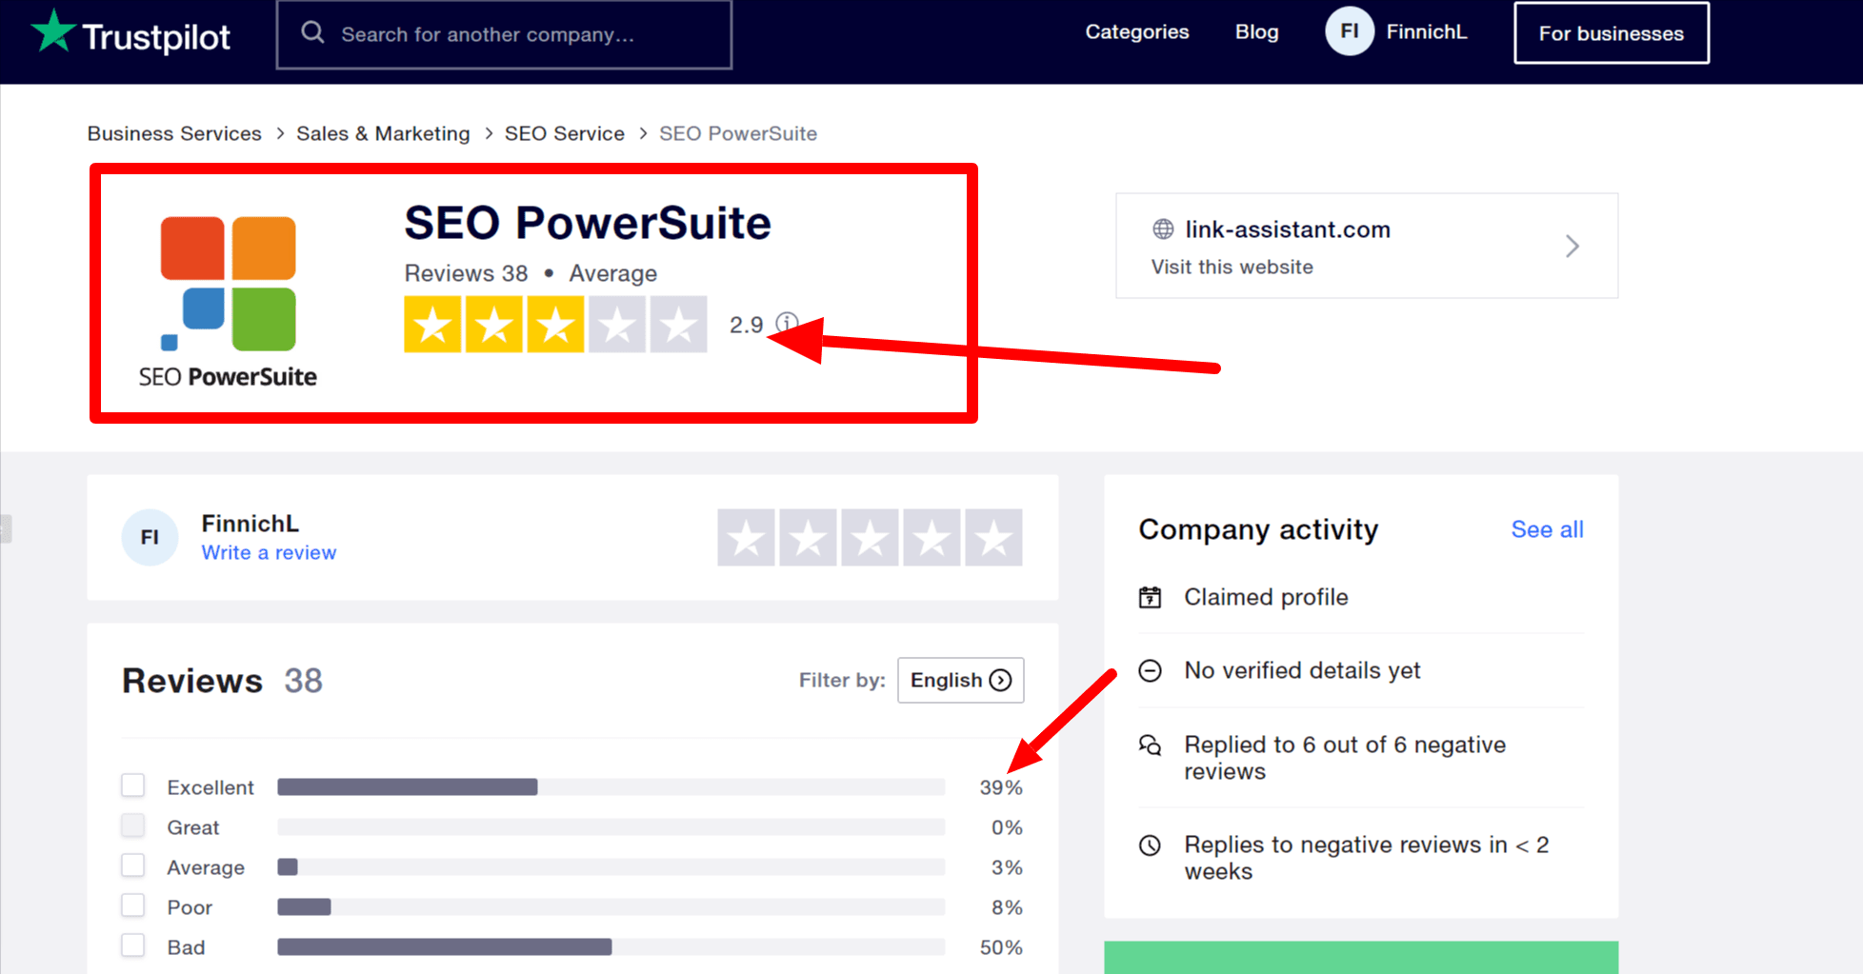
Task: Click the reply time clock icon
Action: (x=1150, y=845)
